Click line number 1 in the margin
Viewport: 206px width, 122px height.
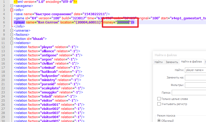coord(4,2)
